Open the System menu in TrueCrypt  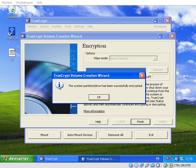point(44,26)
